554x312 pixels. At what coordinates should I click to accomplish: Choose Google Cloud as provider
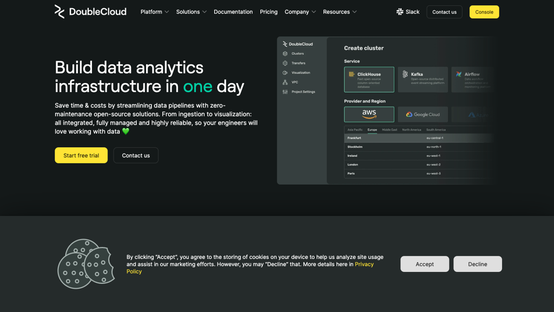pyautogui.click(x=423, y=114)
